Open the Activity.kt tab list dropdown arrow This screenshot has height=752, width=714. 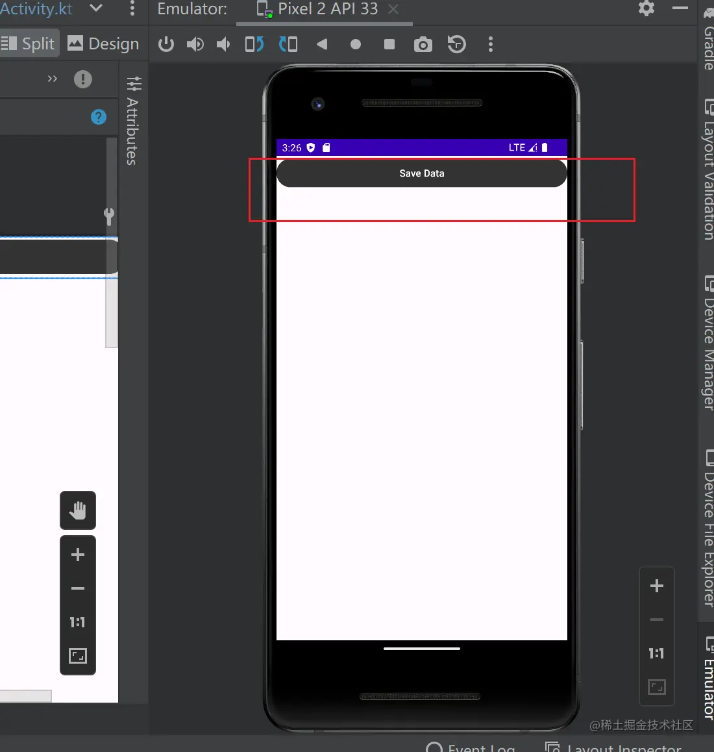click(96, 8)
